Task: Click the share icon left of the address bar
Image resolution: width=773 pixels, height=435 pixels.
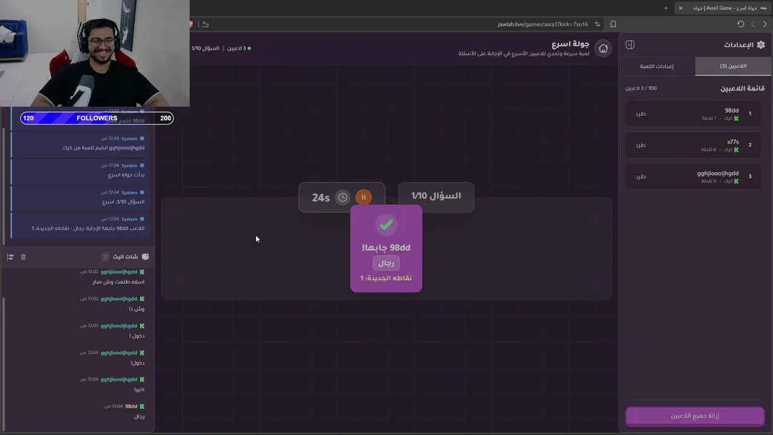Action: (x=205, y=24)
